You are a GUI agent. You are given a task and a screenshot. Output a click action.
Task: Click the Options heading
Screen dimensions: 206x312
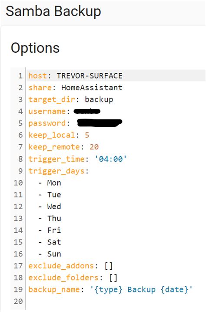(35, 48)
